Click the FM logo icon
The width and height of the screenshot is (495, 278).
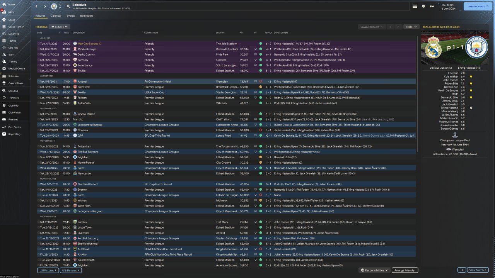(432, 7)
